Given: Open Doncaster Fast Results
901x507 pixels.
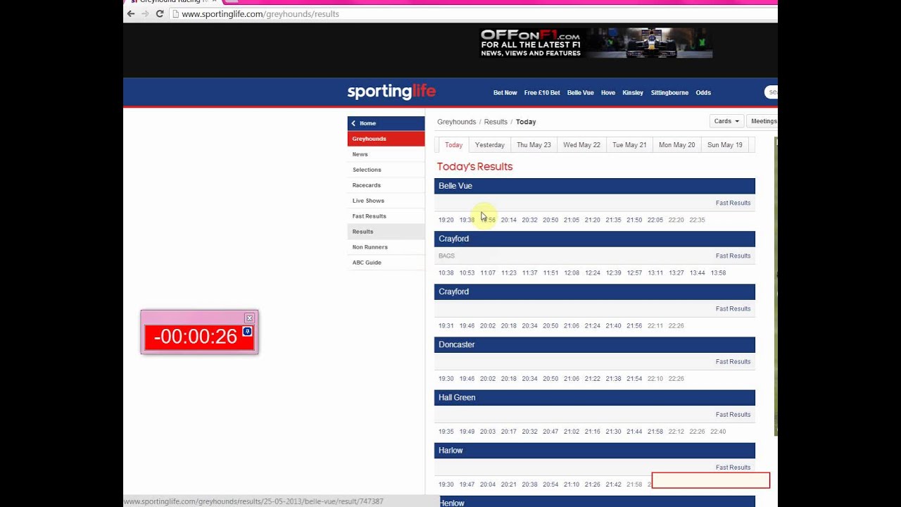Looking at the screenshot, I should 733,361.
